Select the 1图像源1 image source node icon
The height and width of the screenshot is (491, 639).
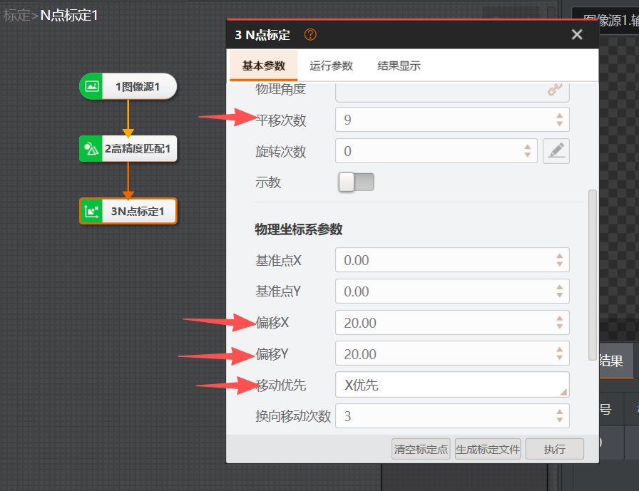[x=91, y=87]
